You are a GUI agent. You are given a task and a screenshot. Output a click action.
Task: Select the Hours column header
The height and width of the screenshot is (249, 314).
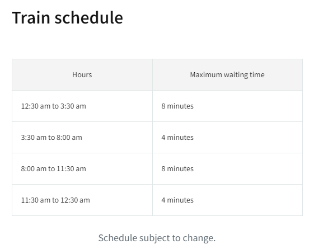click(82, 74)
